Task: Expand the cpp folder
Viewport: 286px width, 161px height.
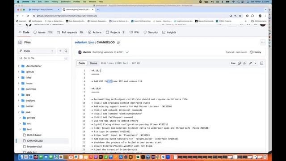Action: coord(19,95)
